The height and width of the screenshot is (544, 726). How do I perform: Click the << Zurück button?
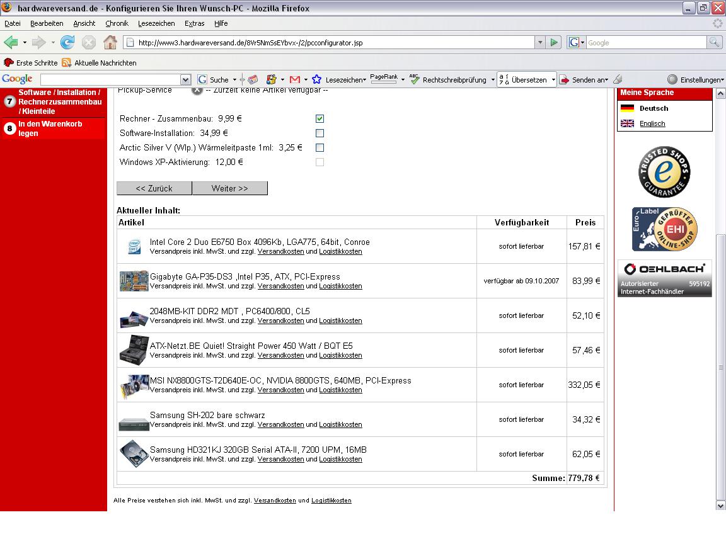coord(154,188)
